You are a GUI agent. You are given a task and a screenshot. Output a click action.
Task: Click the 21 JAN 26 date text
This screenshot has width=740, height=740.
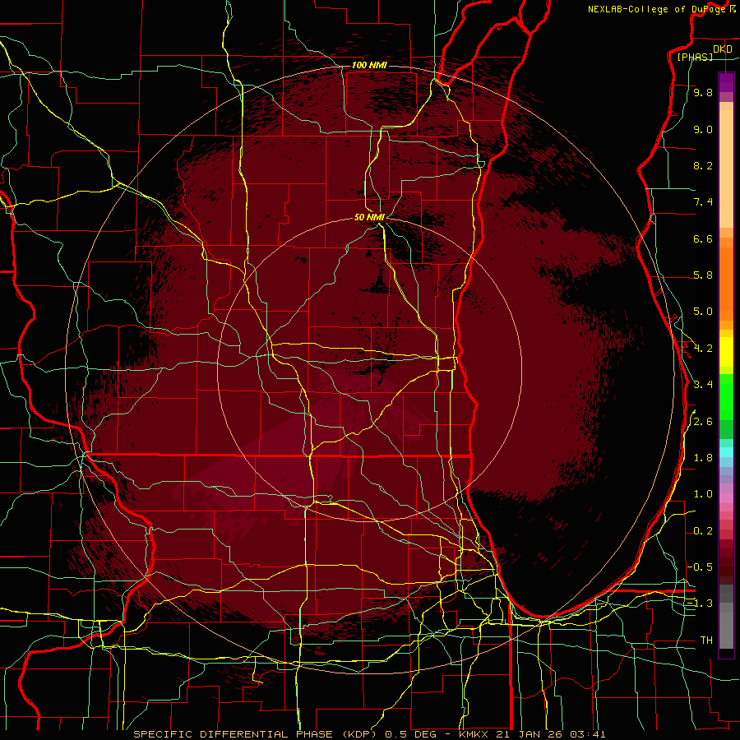pyautogui.click(x=528, y=734)
